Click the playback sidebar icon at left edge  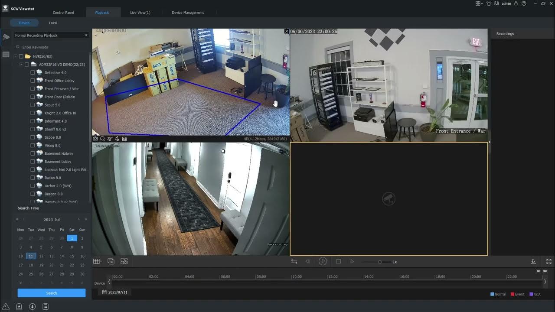6,37
